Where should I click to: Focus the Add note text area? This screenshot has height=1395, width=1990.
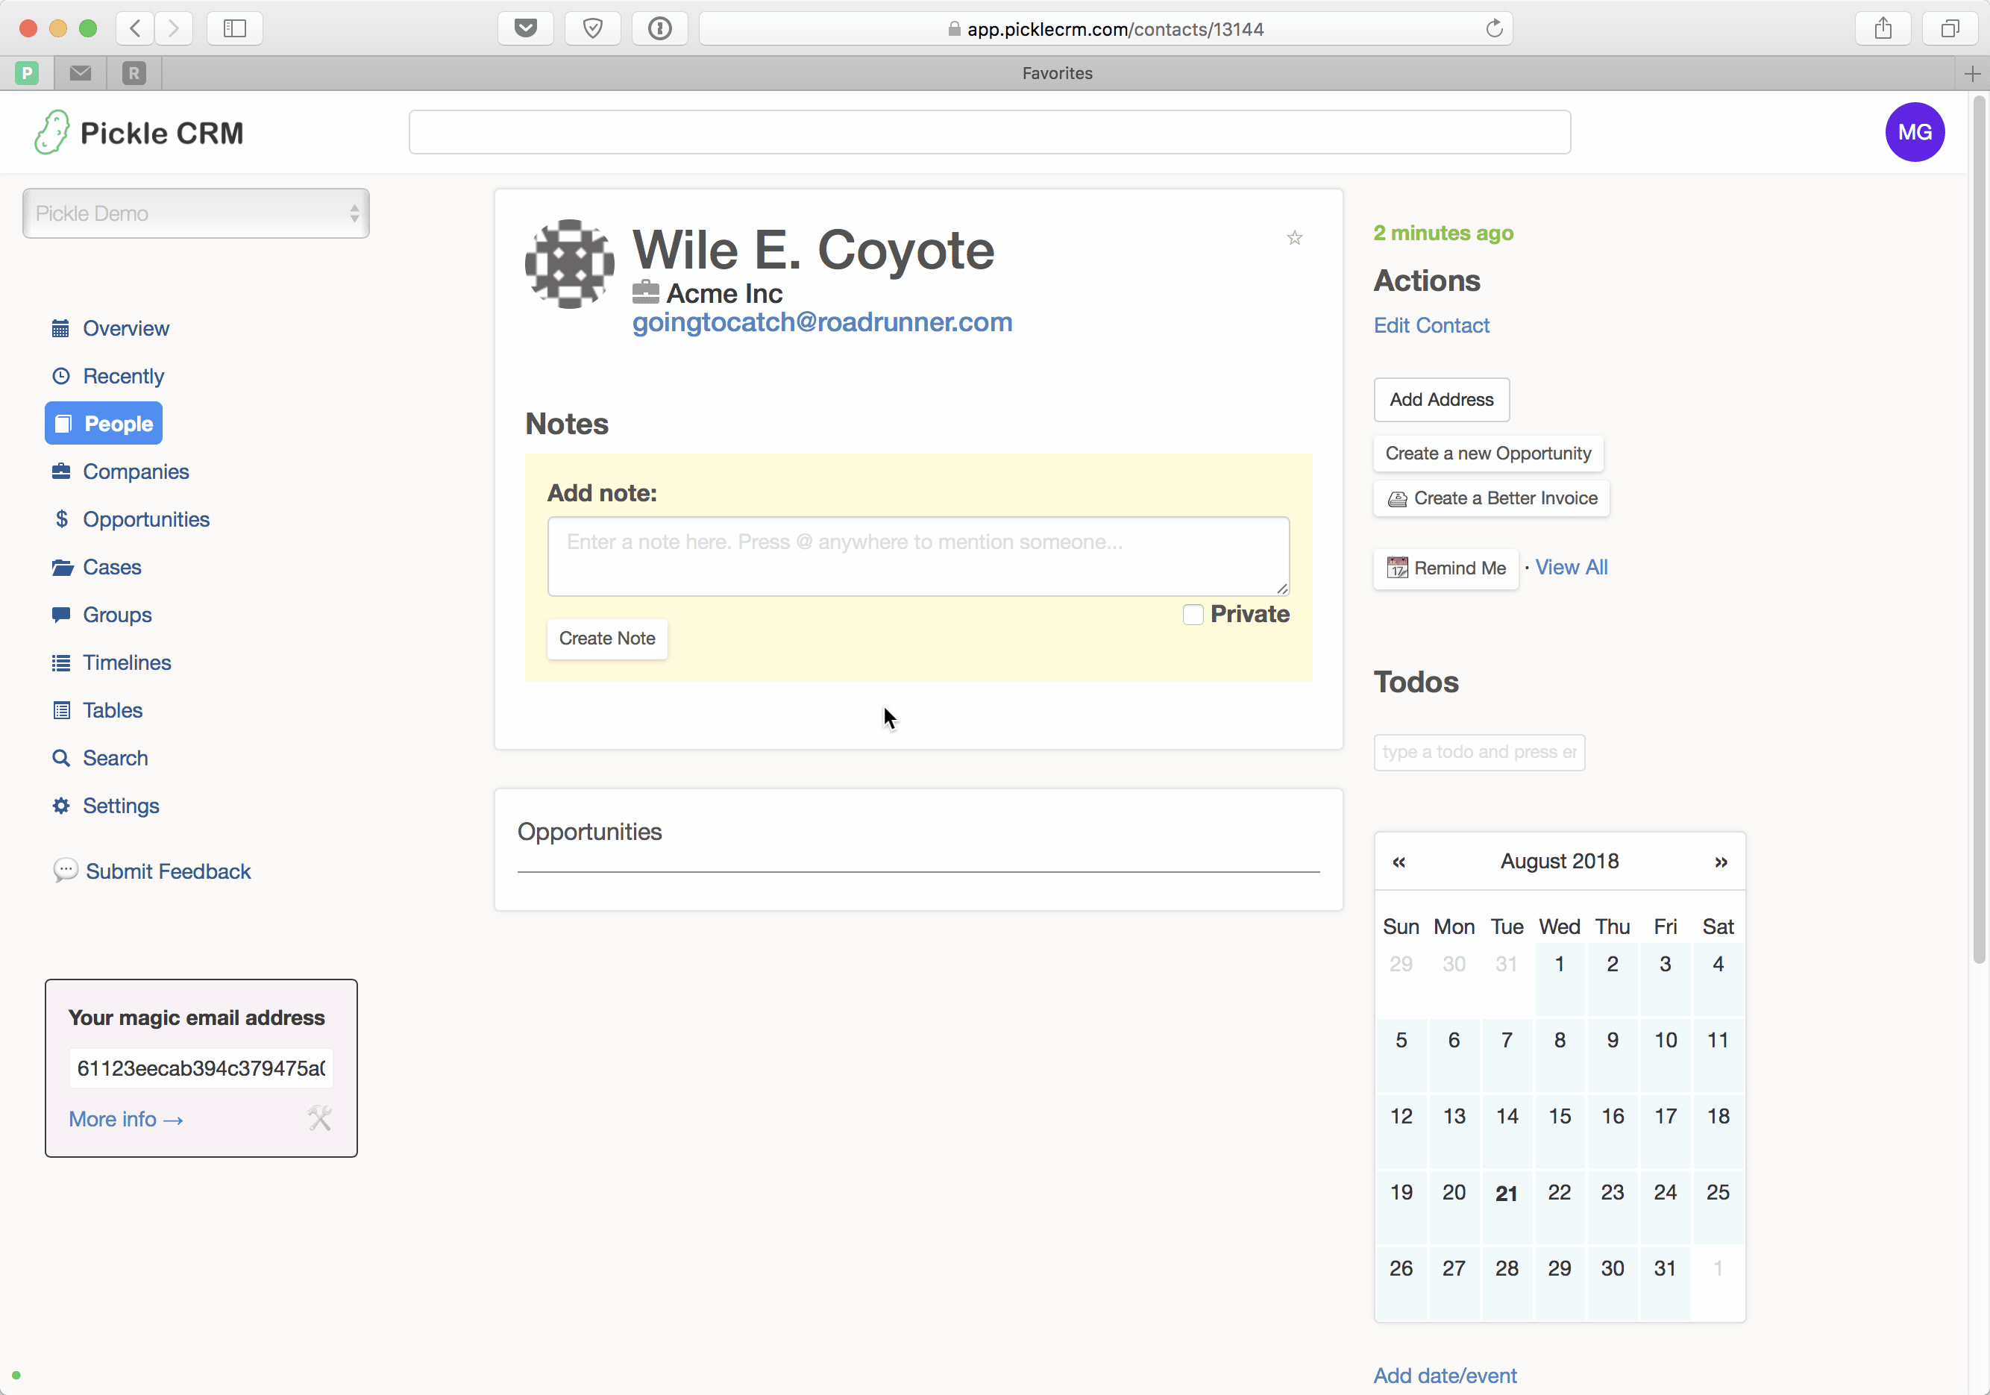coord(918,557)
